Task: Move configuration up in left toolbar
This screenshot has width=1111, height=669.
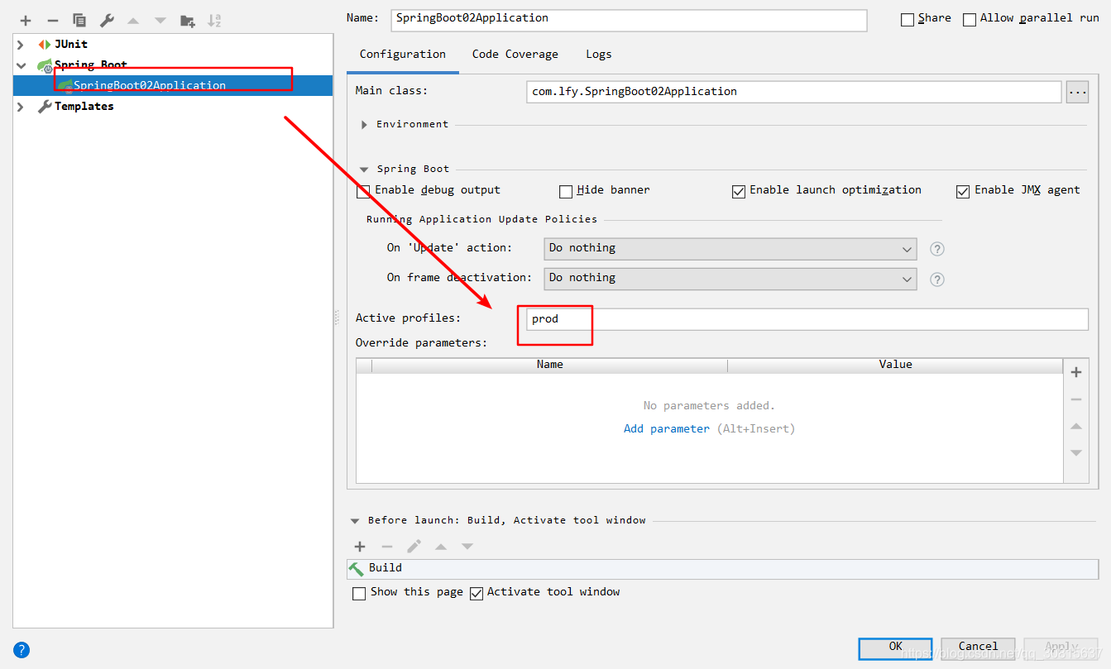Action: pyautogui.click(x=133, y=20)
